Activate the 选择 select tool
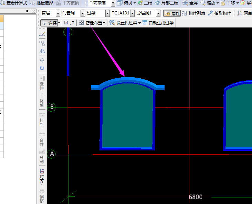 (x=49, y=23)
